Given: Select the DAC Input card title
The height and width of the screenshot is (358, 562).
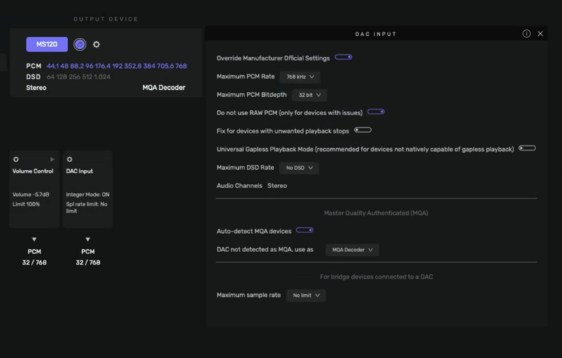Looking at the screenshot, I should click(x=79, y=171).
